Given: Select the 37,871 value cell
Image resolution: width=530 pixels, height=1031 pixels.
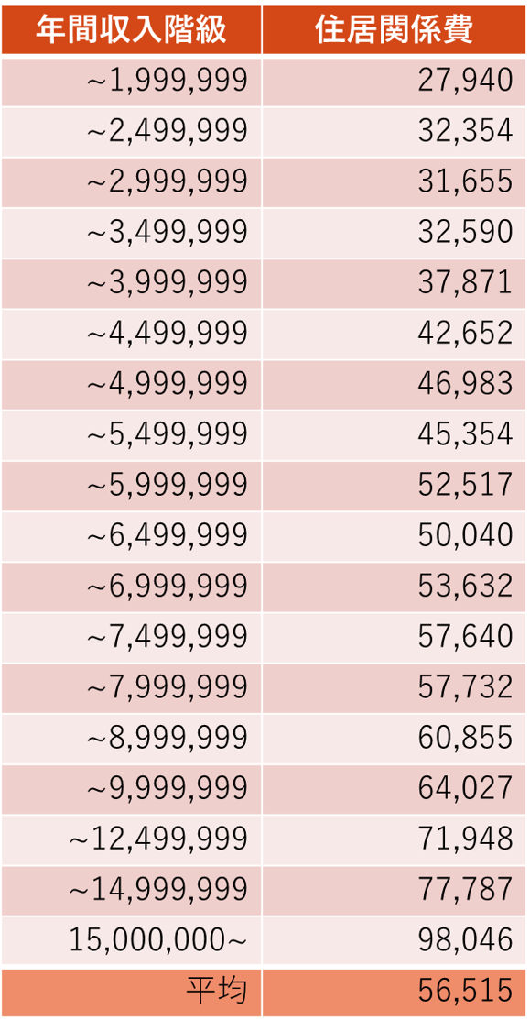Looking at the screenshot, I should 394,284.
